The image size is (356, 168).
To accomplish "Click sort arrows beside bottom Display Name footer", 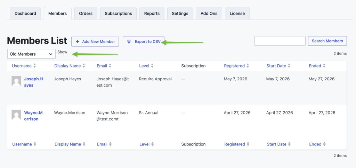I will (84, 144).
